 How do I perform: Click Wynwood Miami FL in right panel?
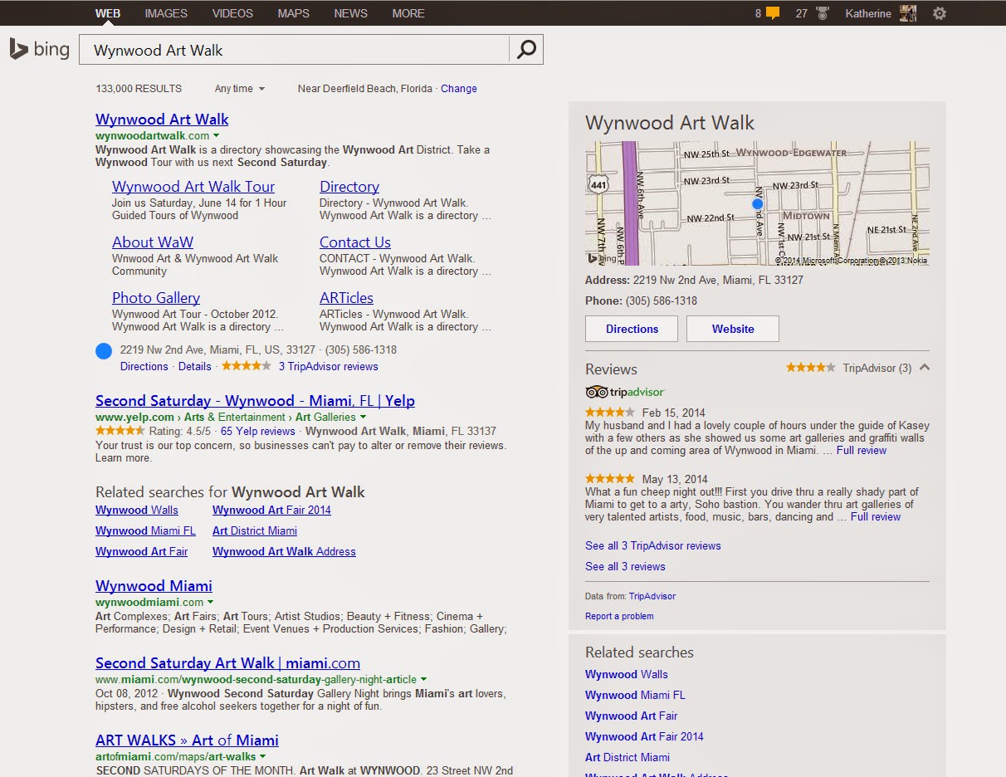(635, 696)
